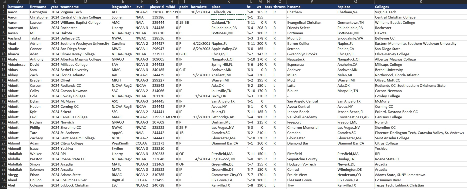Click lastname cell 'Abbadessa'
This screenshot has width=467, height=189.
(x=16, y=64)
